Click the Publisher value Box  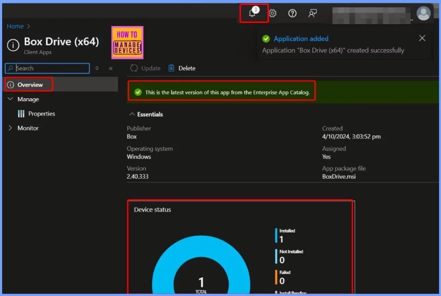[132, 137]
